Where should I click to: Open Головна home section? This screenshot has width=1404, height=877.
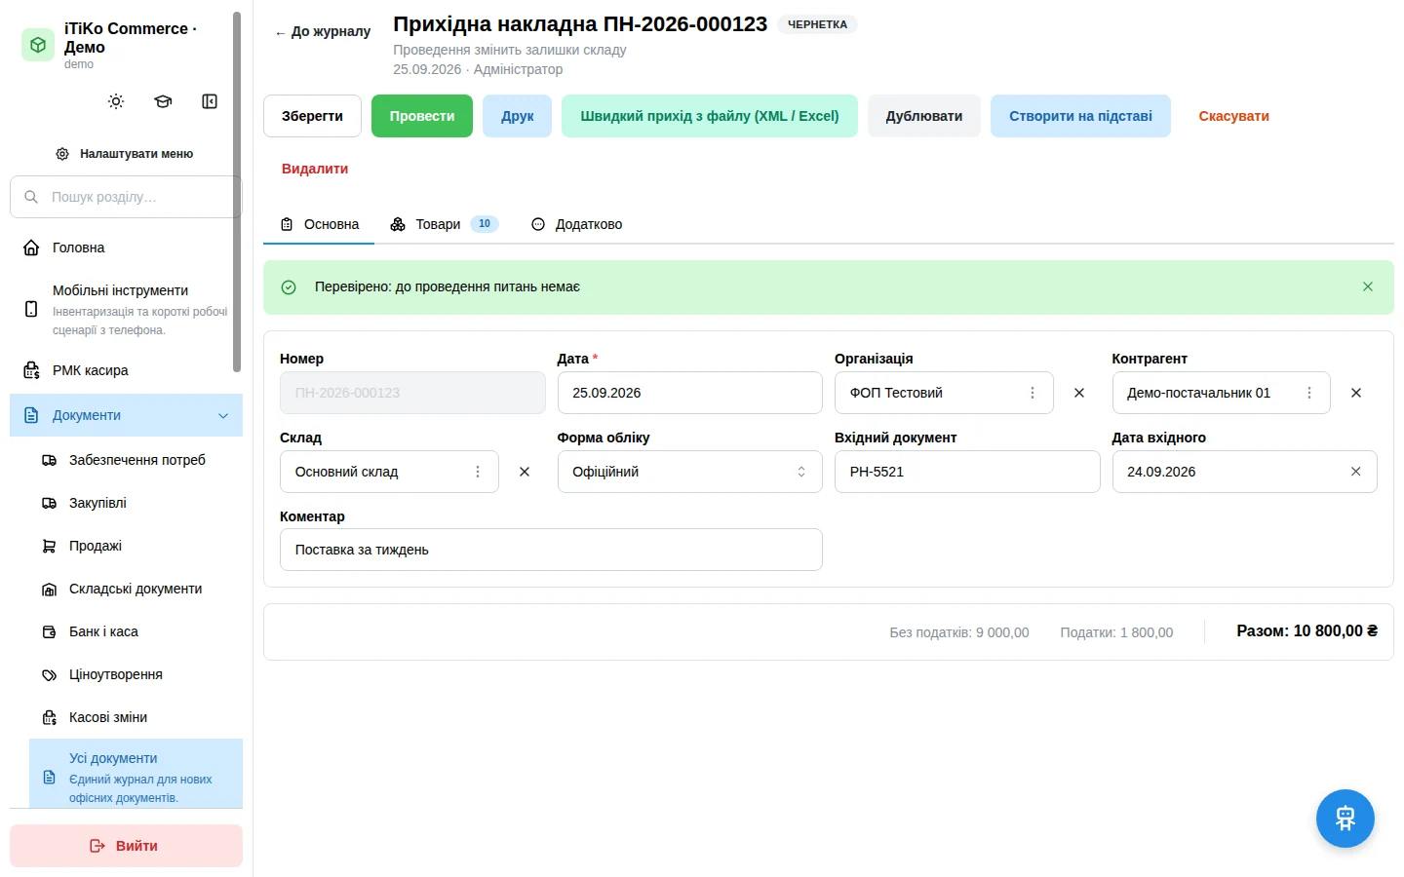pos(126,248)
